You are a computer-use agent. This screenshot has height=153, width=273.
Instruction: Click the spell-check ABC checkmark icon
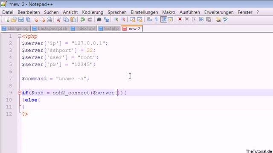point(225,20)
